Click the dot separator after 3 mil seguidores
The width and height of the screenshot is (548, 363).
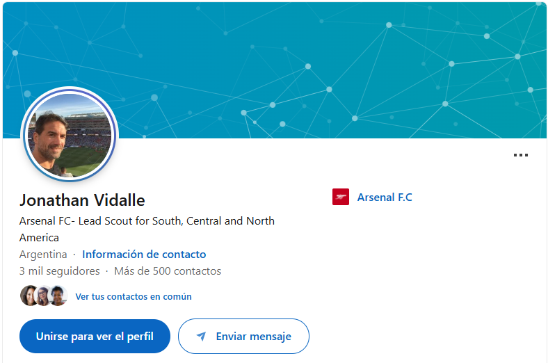click(107, 271)
